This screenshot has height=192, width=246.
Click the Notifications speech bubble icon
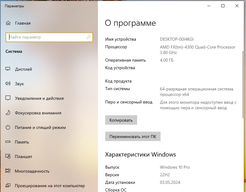pos(8,98)
